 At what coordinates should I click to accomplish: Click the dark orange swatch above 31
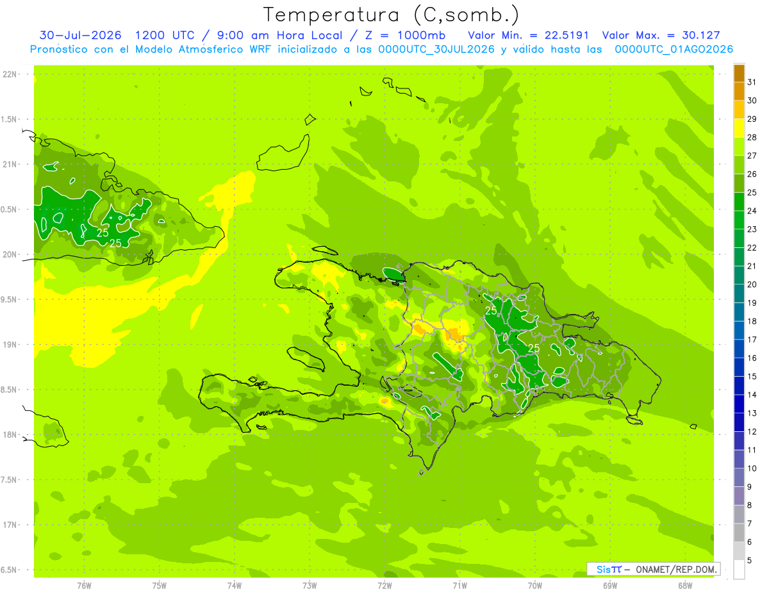pos(739,73)
